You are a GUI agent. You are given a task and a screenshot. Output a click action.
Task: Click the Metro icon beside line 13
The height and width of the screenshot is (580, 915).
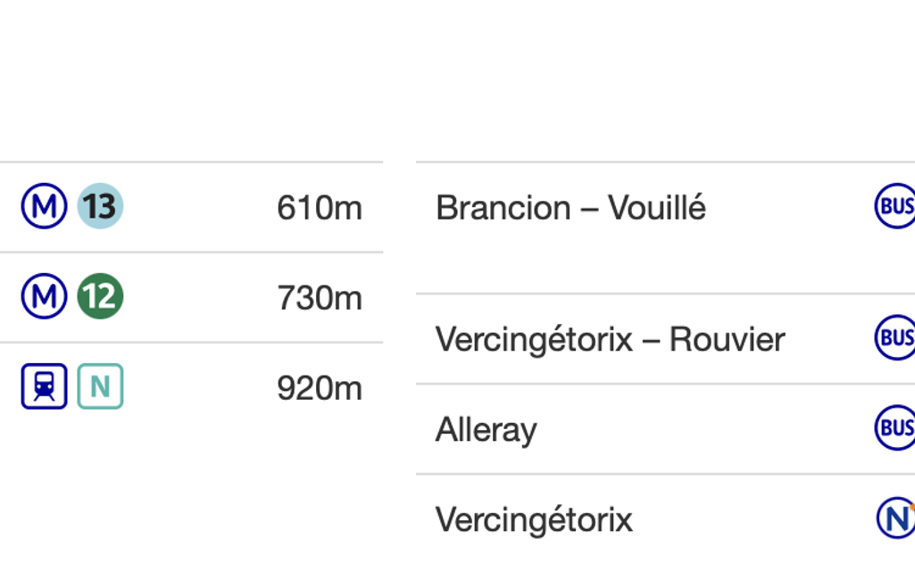point(44,207)
